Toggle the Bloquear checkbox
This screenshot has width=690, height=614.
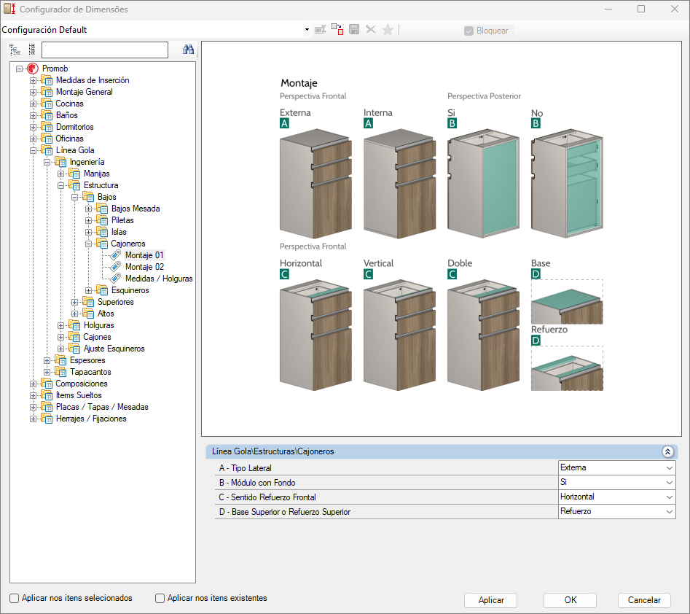(469, 31)
